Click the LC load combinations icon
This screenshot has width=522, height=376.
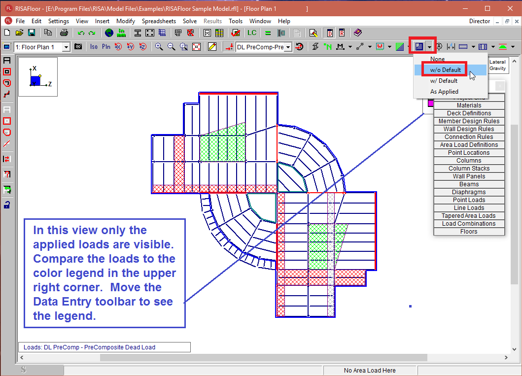click(252, 33)
